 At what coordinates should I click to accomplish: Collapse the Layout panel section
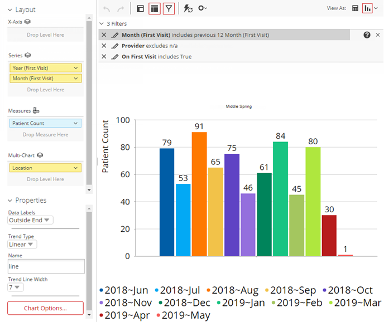point(11,10)
